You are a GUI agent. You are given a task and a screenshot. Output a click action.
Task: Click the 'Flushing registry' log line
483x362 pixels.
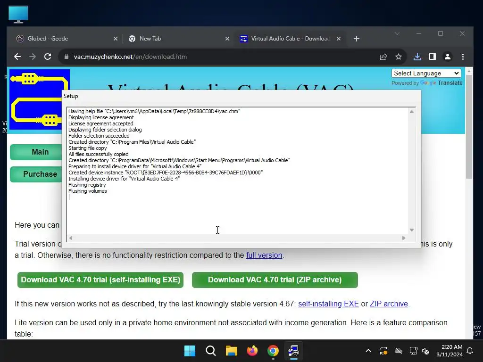[x=87, y=185]
